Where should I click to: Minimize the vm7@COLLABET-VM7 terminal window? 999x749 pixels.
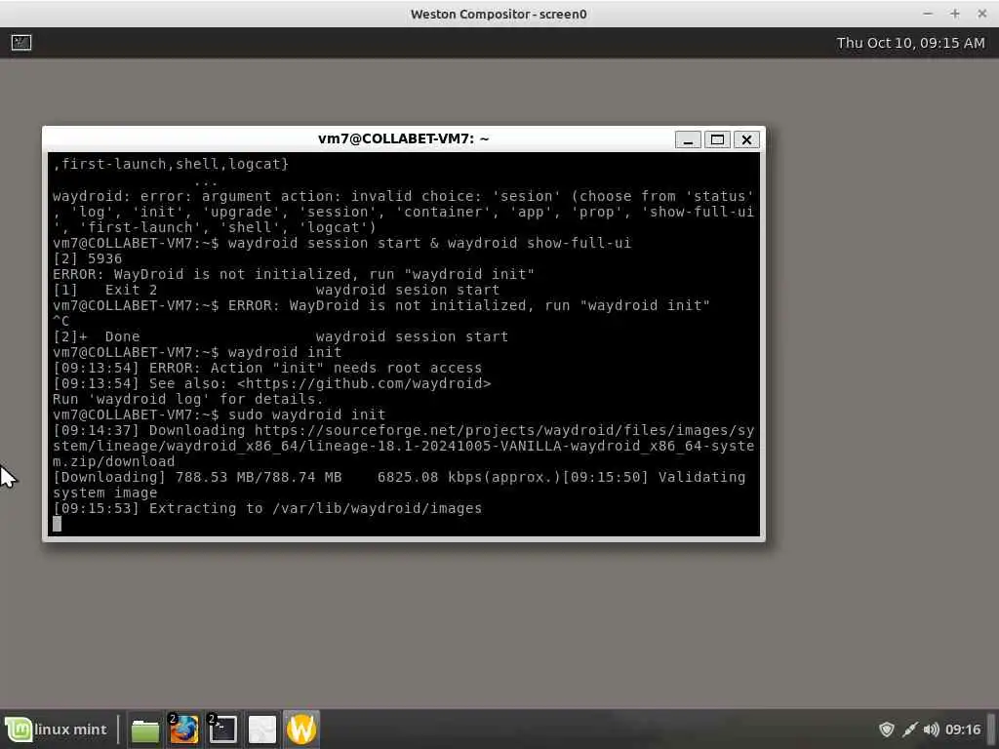coord(688,139)
